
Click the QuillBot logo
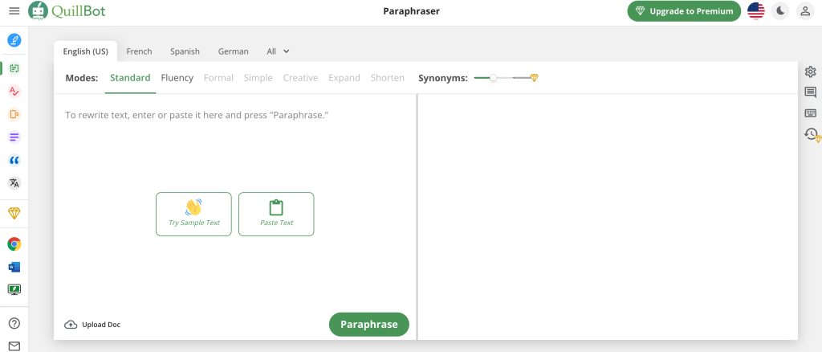(67, 10)
